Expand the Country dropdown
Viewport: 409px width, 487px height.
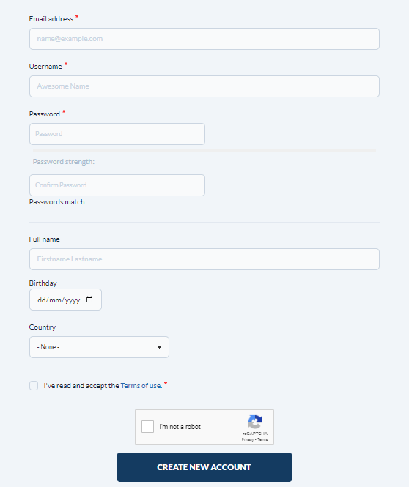point(99,347)
